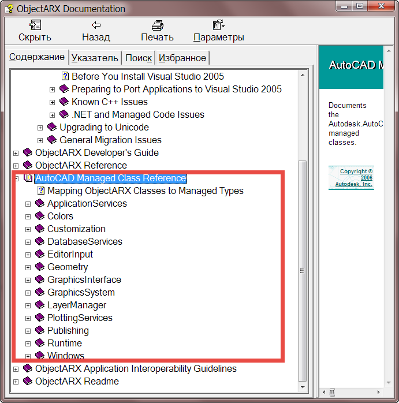
Task: Select Before You Install Visual Studio 2005
Action: [x=148, y=76]
